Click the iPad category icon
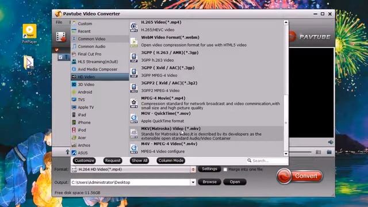368x207 pixels. click(x=74, y=115)
